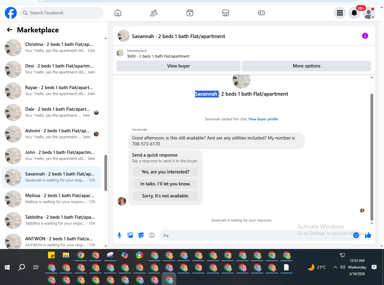Select Savannah's conversation in the list
The image size is (384, 285).
point(52,177)
